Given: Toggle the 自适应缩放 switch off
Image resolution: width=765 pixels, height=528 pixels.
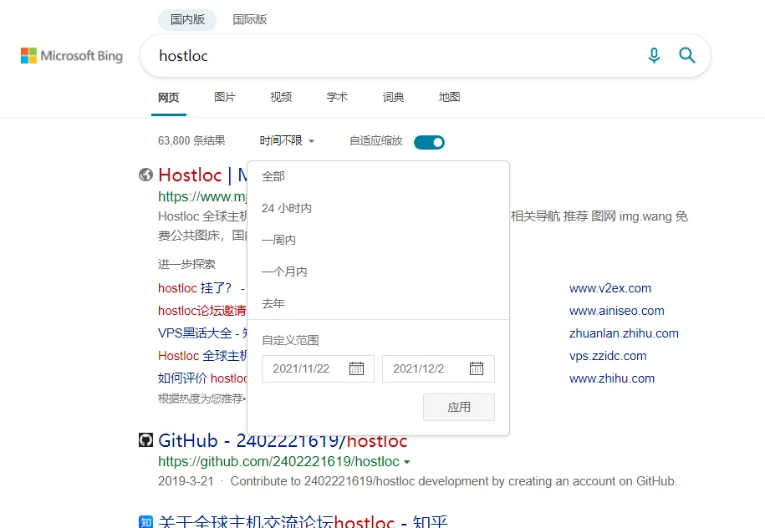Looking at the screenshot, I should point(429,142).
